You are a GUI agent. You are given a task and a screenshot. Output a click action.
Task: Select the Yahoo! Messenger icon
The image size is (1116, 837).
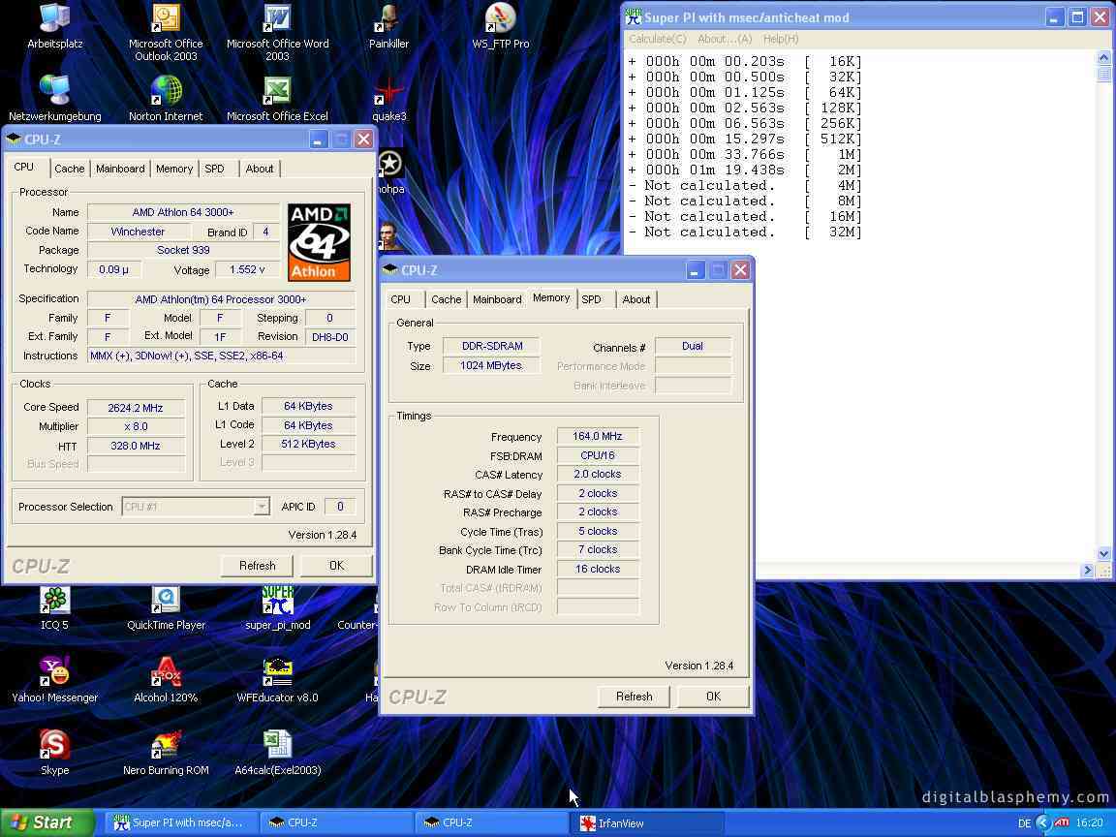(55, 681)
